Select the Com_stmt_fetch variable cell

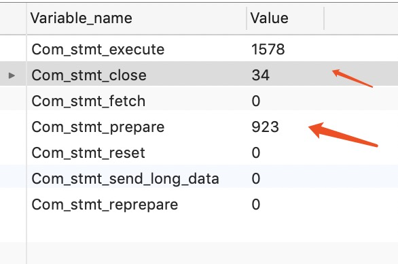click(x=88, y=101)
